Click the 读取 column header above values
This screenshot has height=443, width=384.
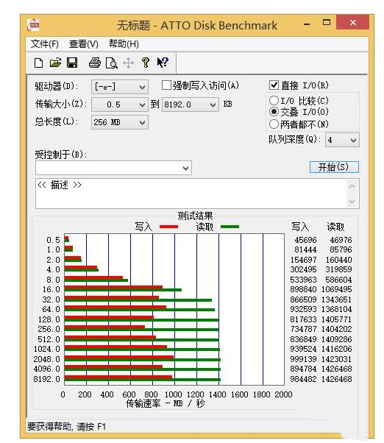(x=335, y=227)
